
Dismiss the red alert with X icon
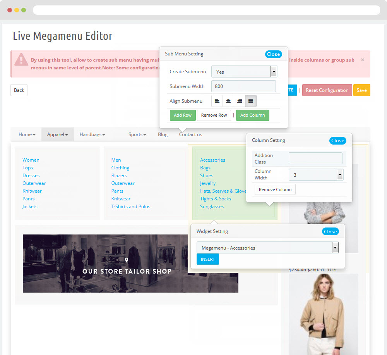pyautogui.click(x=362, y=60)
